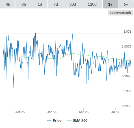Click the Apr '26 axis tick label
The width and height of the screenshot is (134, 128).
click(84, 112)
